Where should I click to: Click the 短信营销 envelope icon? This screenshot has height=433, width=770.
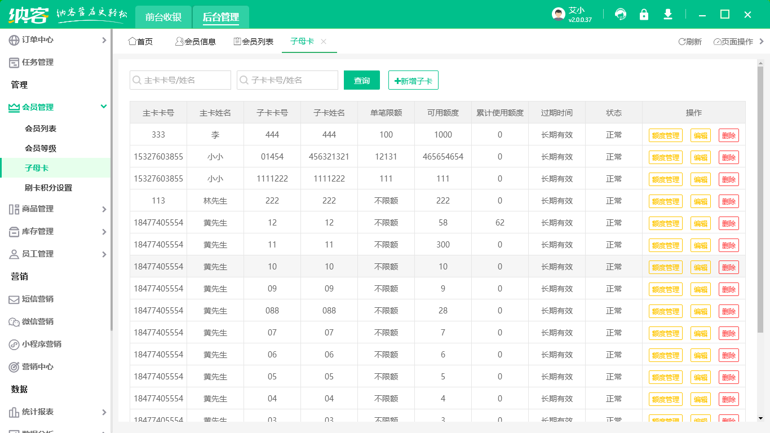pos(14,299)
